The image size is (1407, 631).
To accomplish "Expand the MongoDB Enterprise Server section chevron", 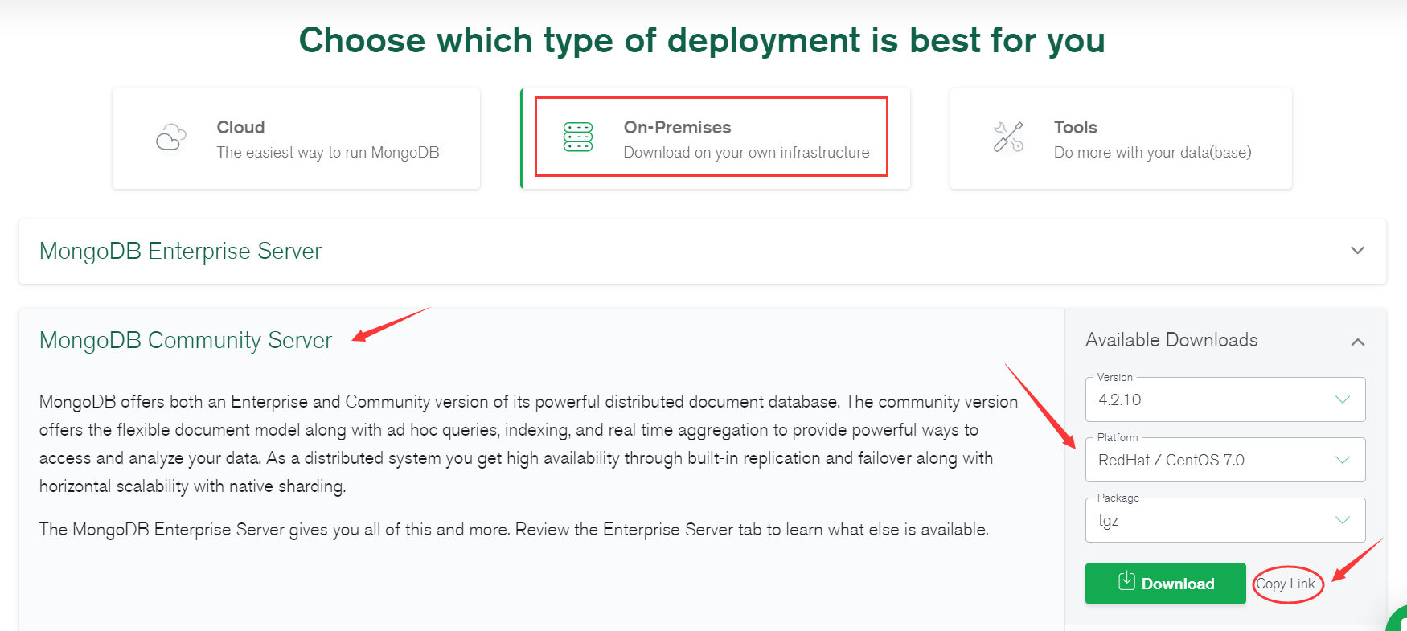I will click(1358, 251).
